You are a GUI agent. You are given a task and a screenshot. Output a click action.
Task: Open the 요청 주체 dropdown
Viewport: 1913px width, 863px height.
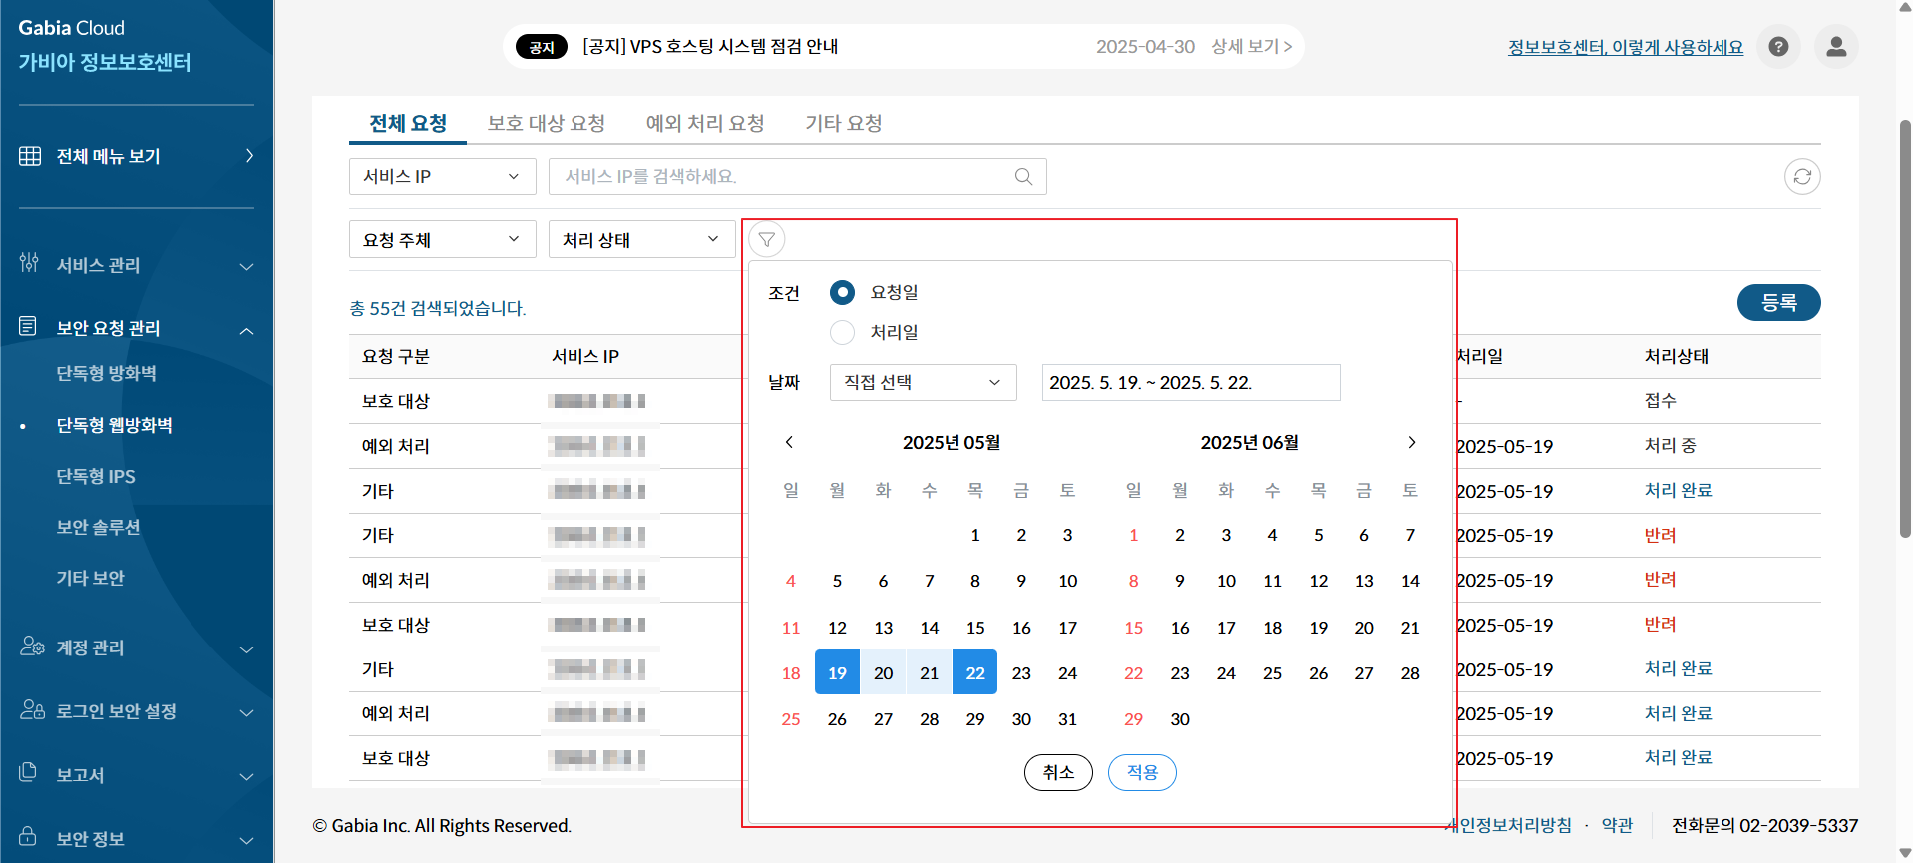point(442,240)
